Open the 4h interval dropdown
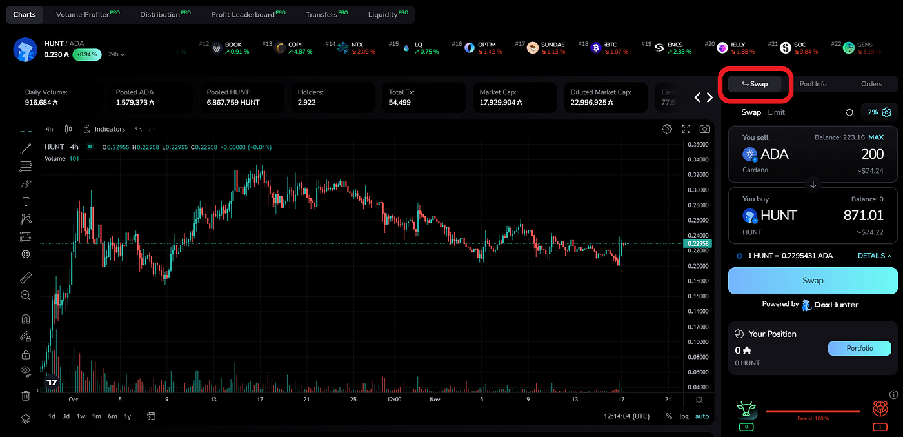903x437 pixels. pos(49,129)
